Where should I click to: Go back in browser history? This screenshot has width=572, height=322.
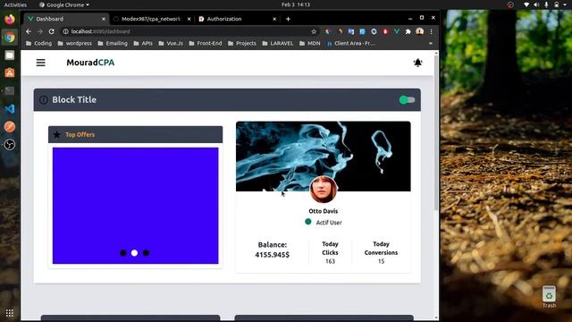(29, 32)
